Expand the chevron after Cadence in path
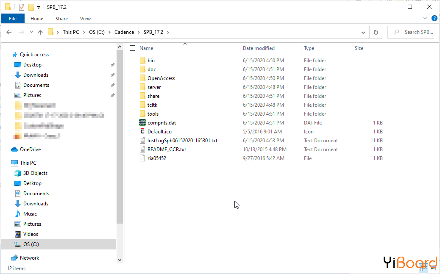 coord(139,32)
